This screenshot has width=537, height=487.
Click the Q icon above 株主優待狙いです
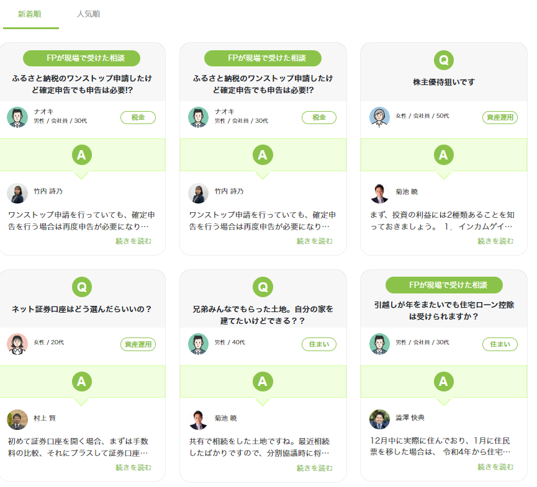click(443, 60)
